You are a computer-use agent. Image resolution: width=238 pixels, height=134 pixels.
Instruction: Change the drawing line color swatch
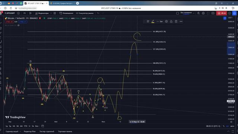(x=153, y=22)
